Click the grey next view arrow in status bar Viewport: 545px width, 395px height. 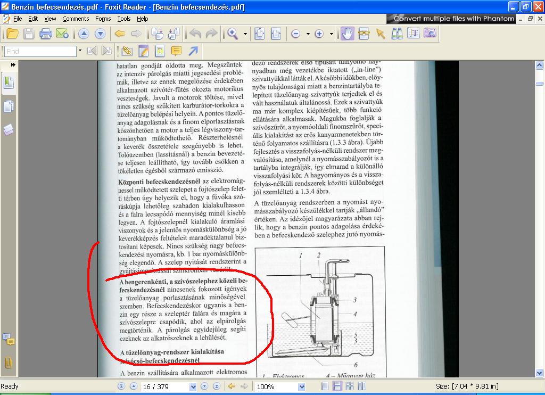pos(244,386)
